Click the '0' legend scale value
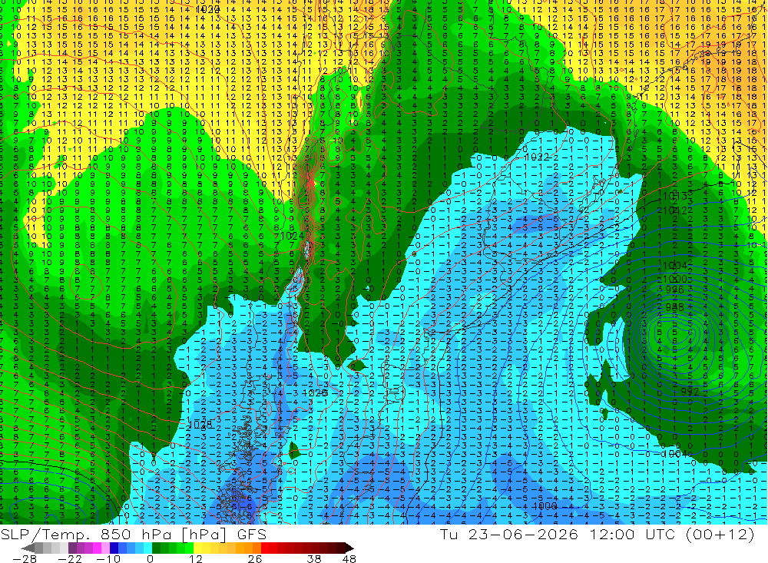768x563 pixels. click(x=150, y=558)
